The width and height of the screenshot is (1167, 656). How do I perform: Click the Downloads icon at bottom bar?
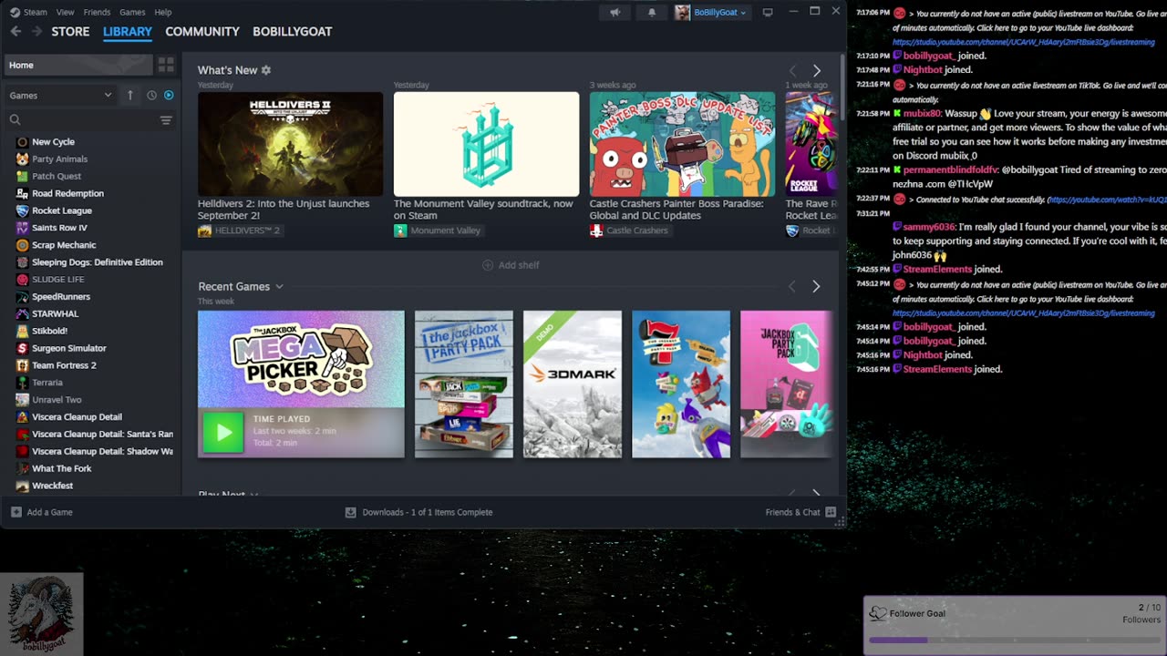point(350,512)
